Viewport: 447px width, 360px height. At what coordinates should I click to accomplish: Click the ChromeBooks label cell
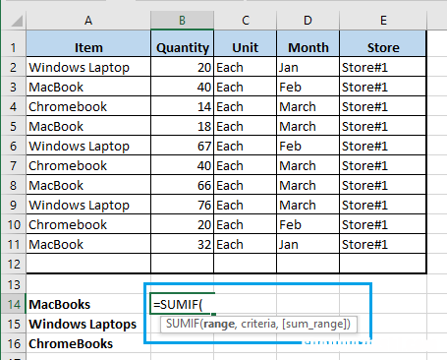[x=88, y=343]
